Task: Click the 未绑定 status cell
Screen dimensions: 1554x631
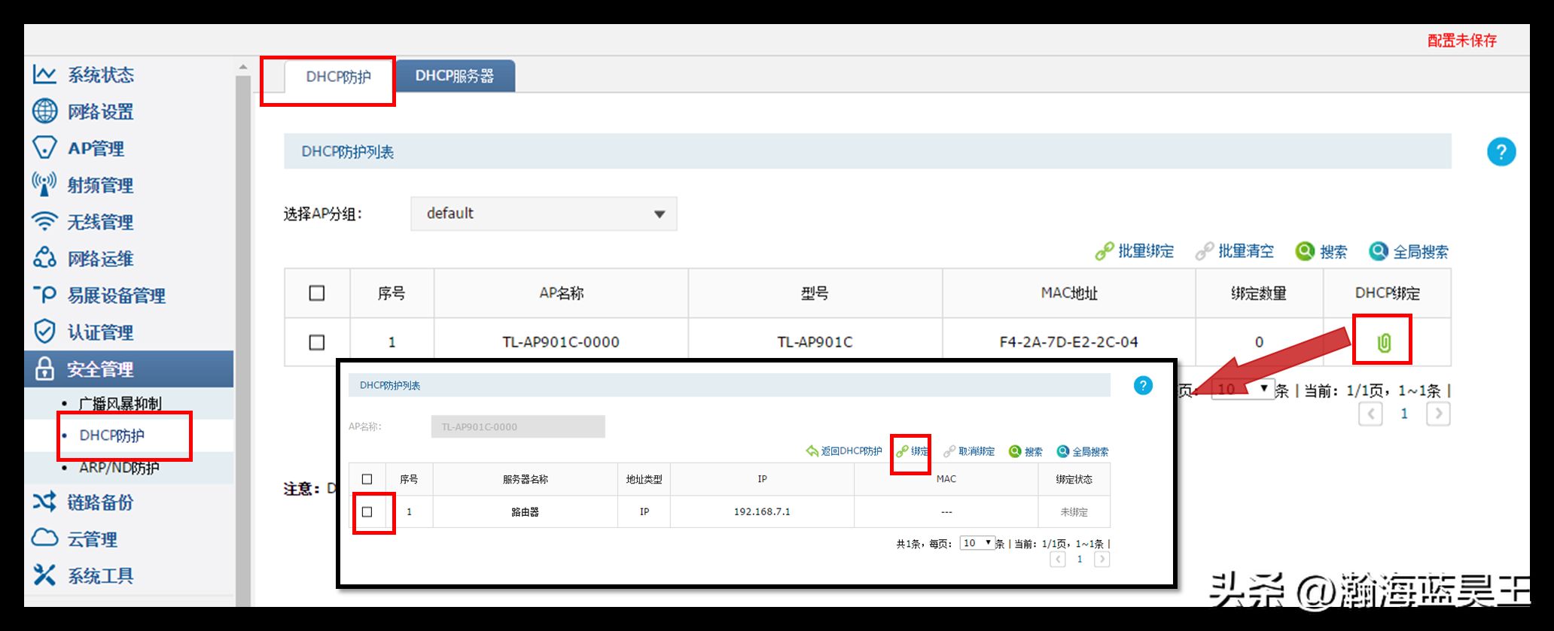Action: (x=1074, y=512)
